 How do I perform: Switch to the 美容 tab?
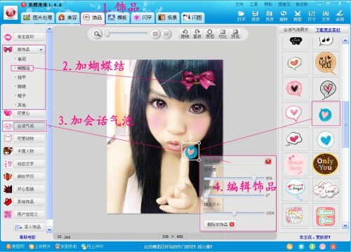pos(68,17)
